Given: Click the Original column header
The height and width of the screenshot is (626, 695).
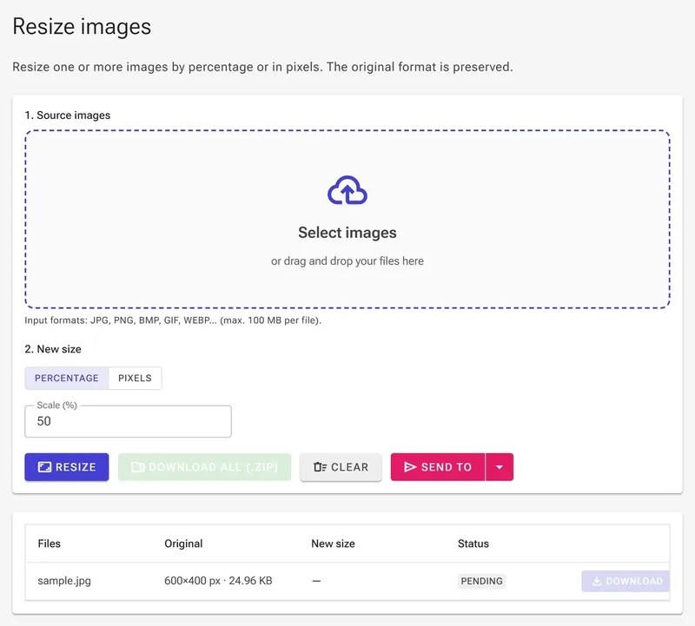Looking at the screenshot, I should tap(183, 544).
